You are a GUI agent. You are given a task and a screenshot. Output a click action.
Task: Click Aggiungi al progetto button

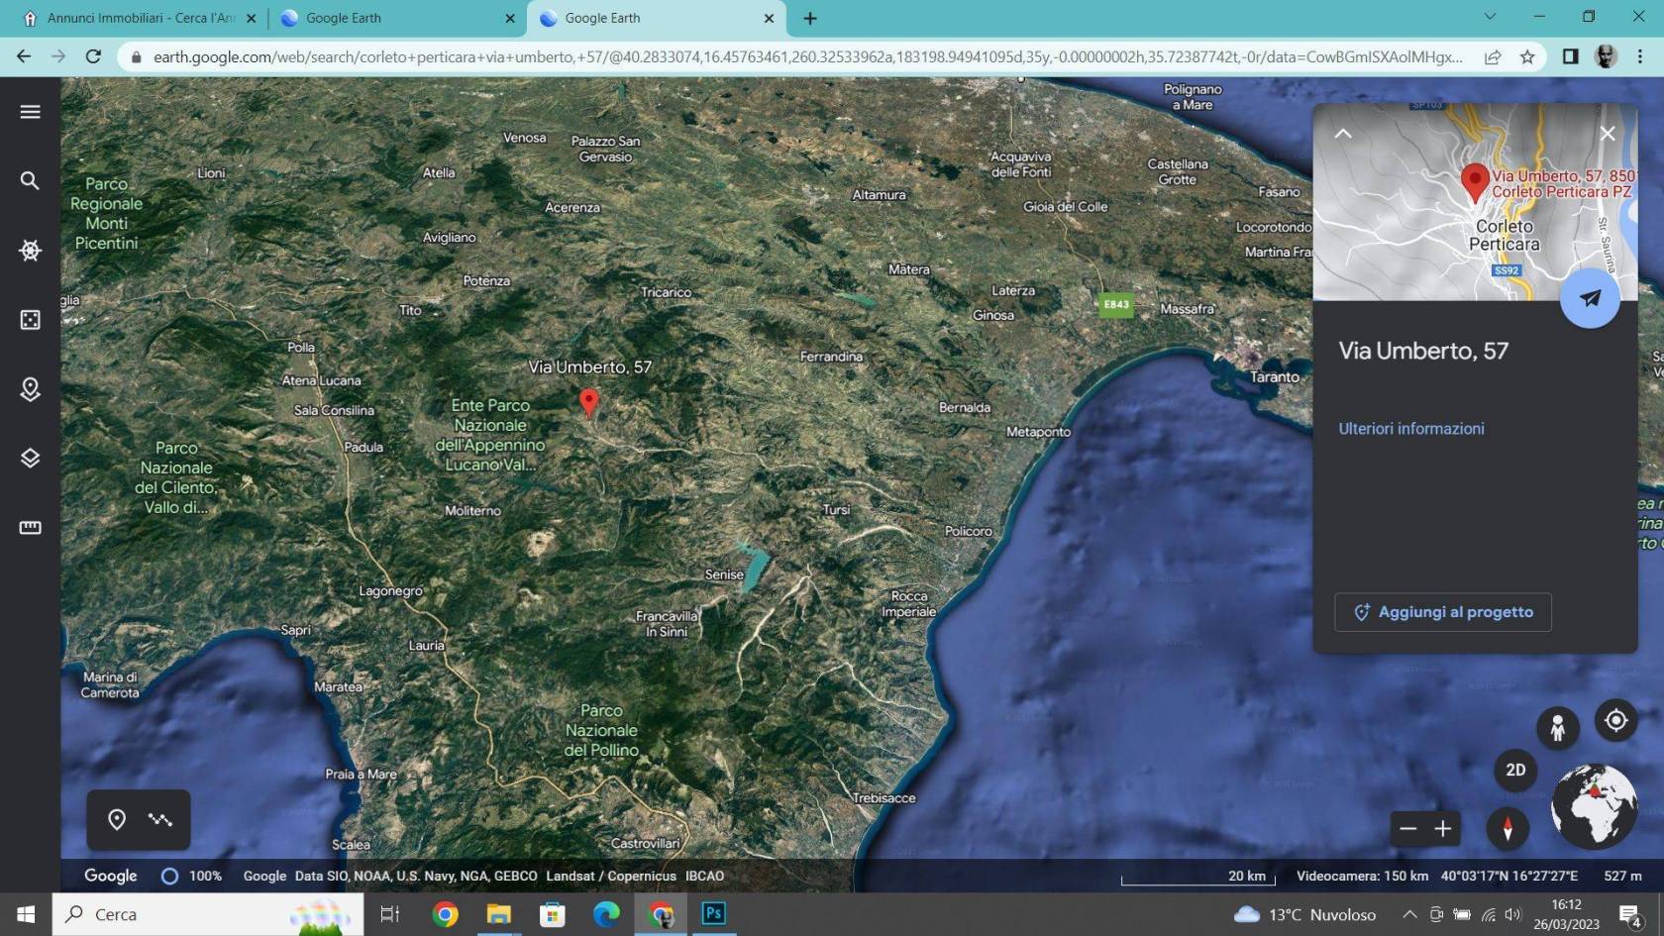1442,612
